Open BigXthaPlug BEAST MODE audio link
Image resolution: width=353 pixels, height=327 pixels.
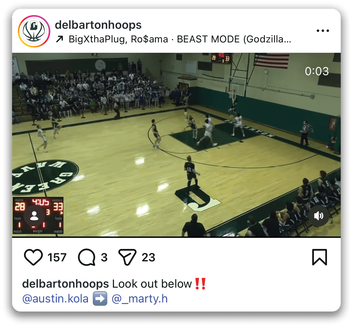click(x=180, y=39)
